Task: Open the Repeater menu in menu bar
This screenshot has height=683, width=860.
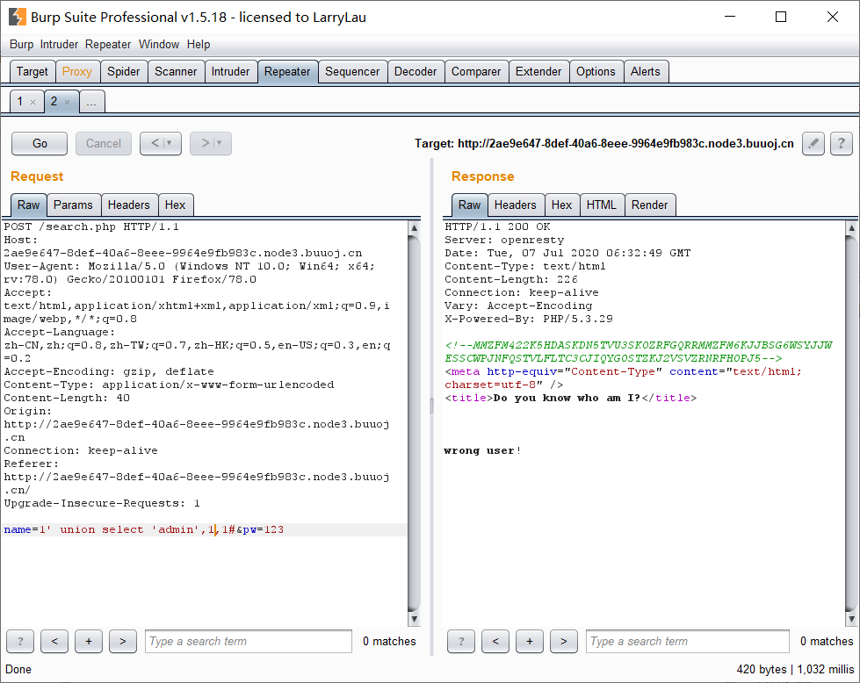Action: pos(108,45)
